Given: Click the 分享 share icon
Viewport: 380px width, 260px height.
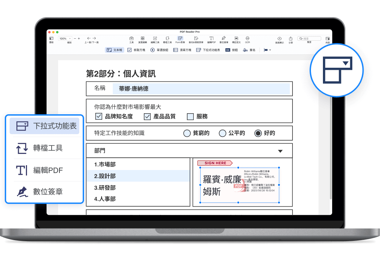Looking at the screenshot, I should coord(290,39).
